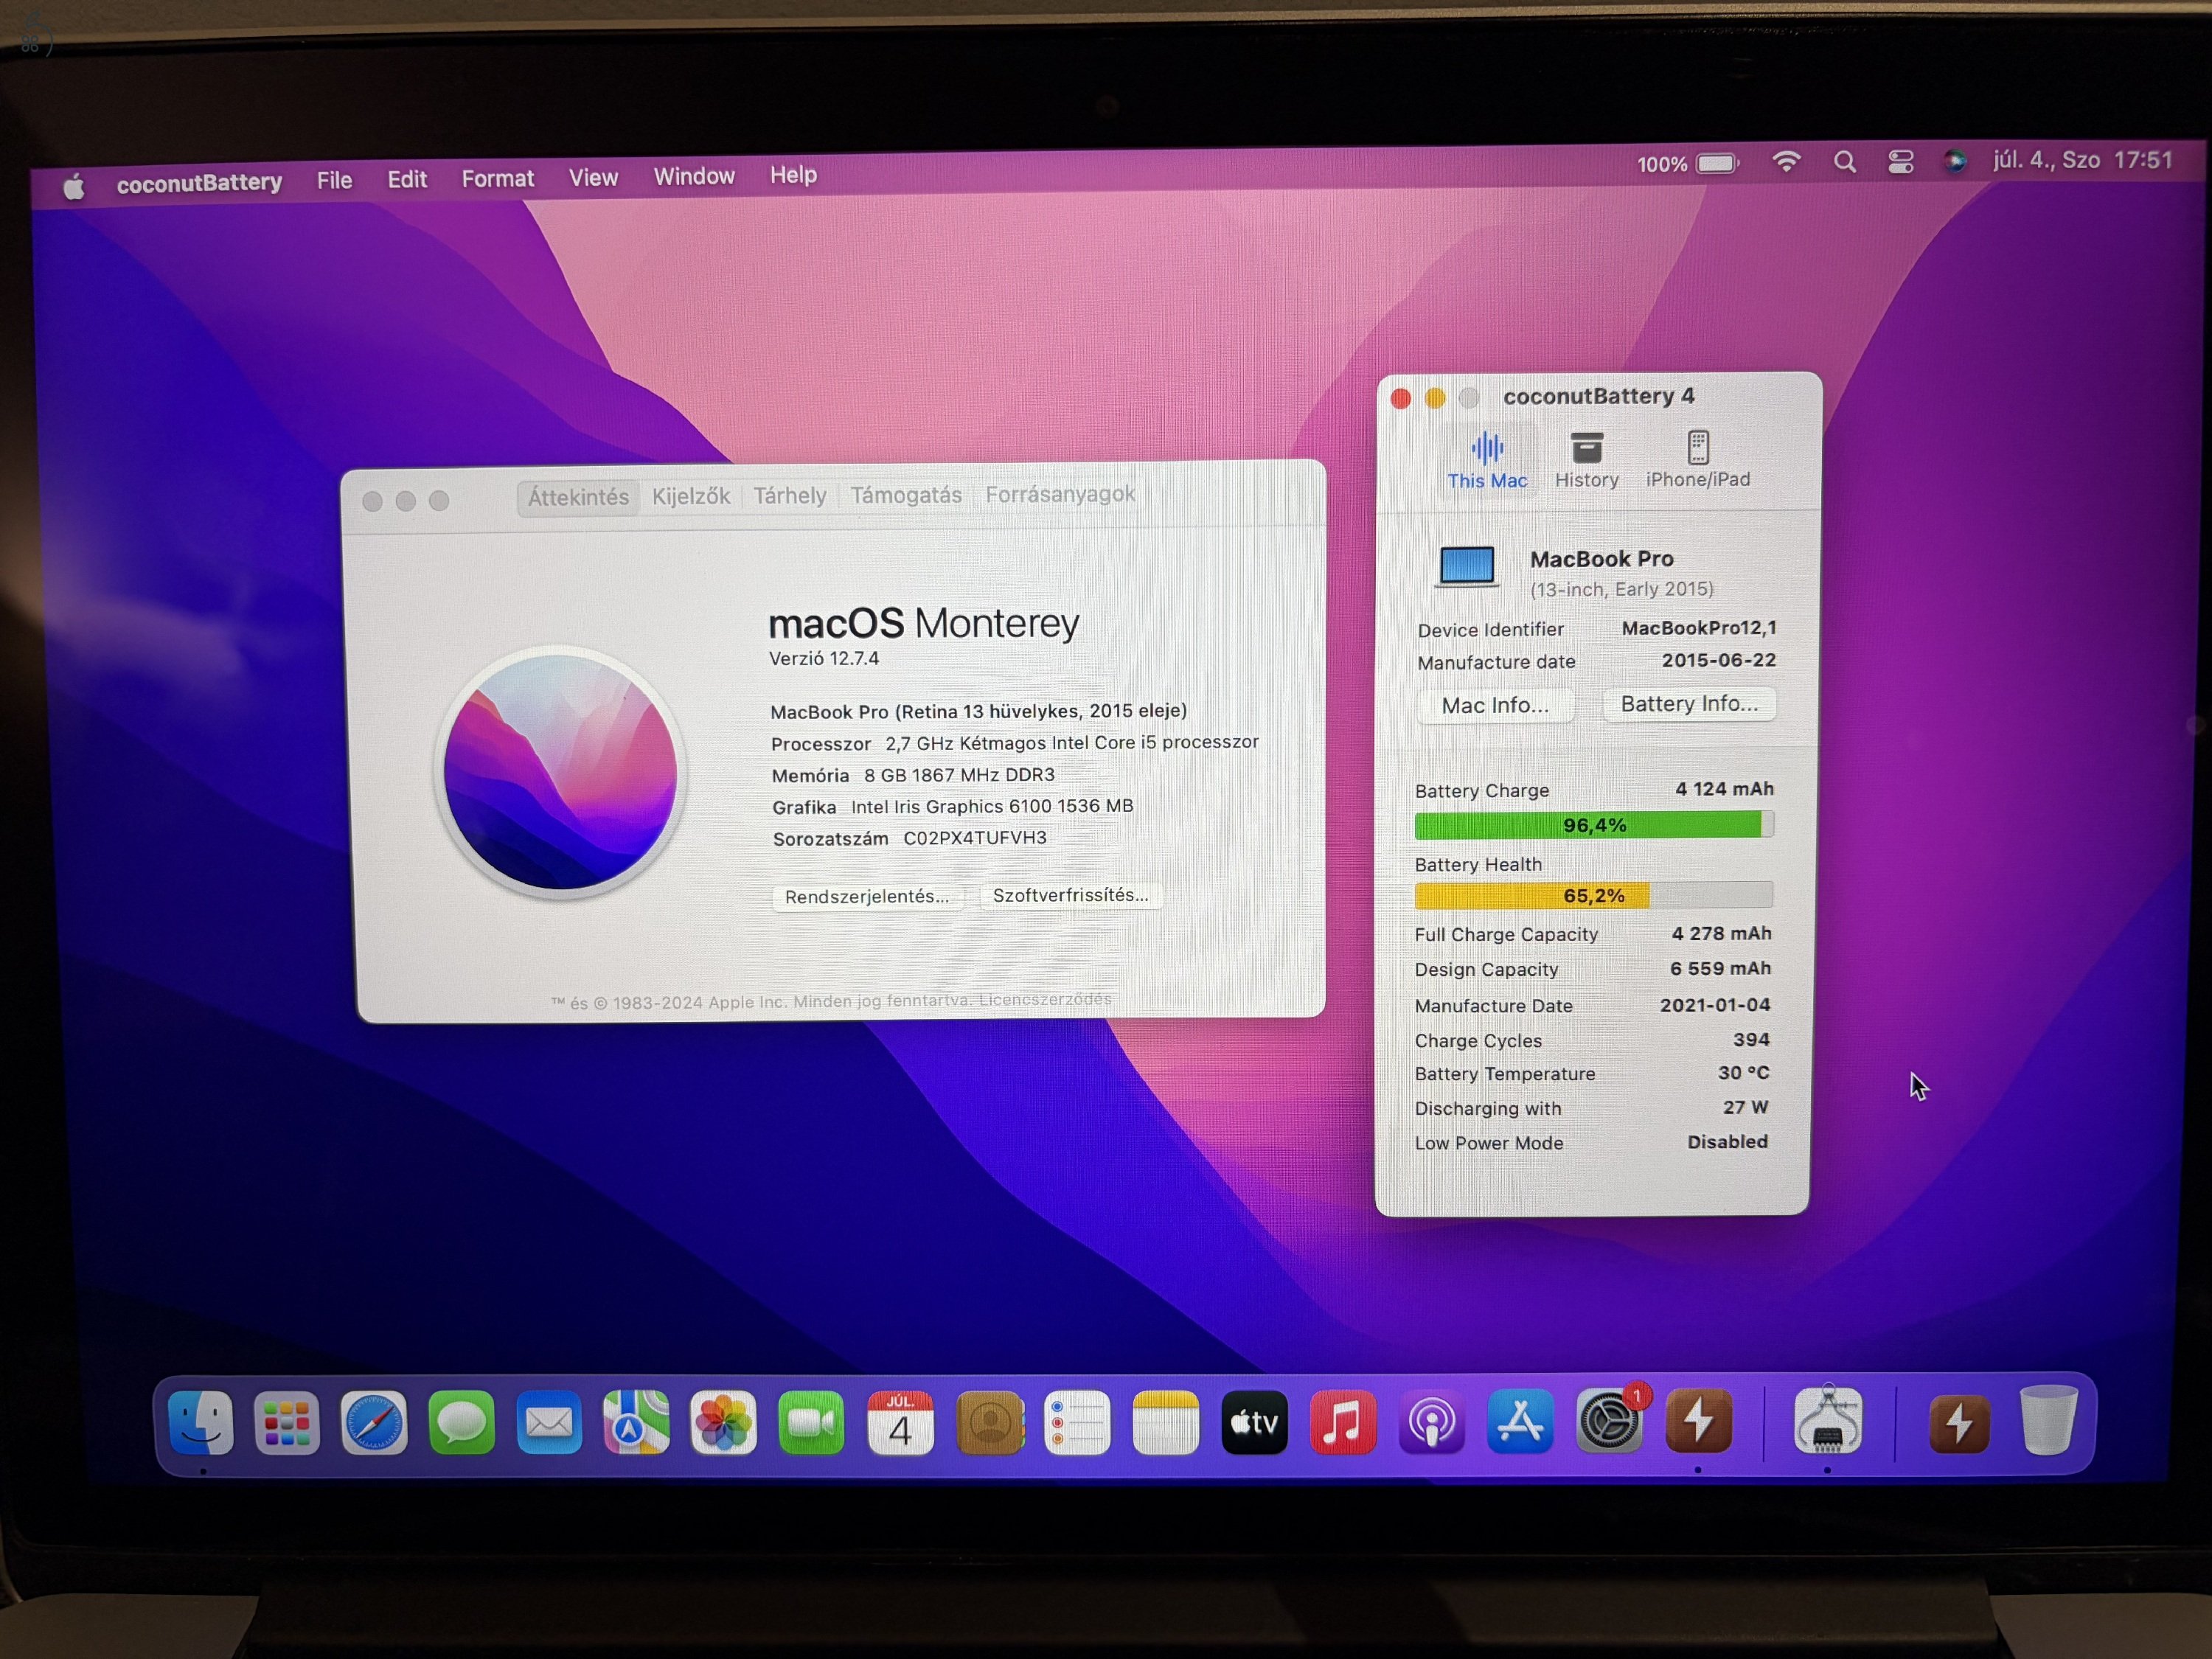Click Device Identifier MacBookPro12,1 value
The width and height of the screenshot is (2212, 1659).
click(1699, 628)
